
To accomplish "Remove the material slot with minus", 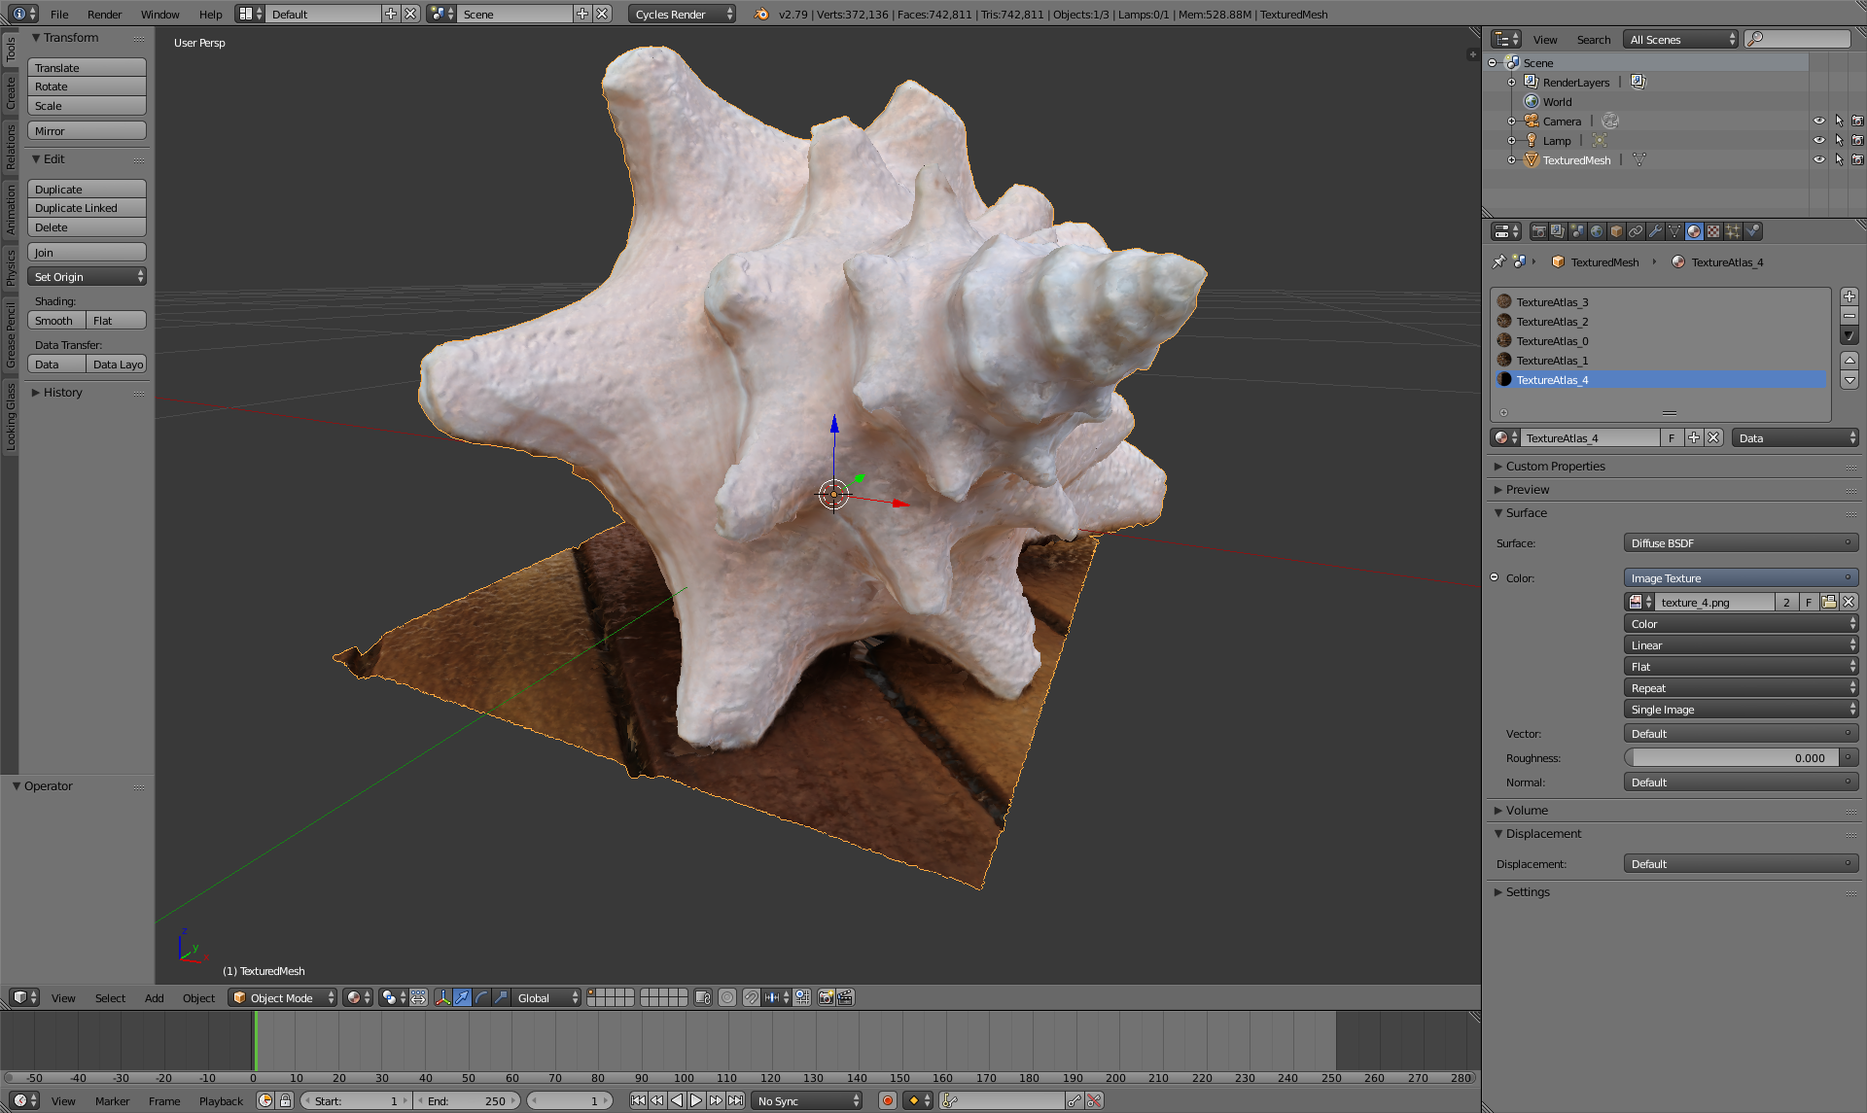I will click(1849, 316).
